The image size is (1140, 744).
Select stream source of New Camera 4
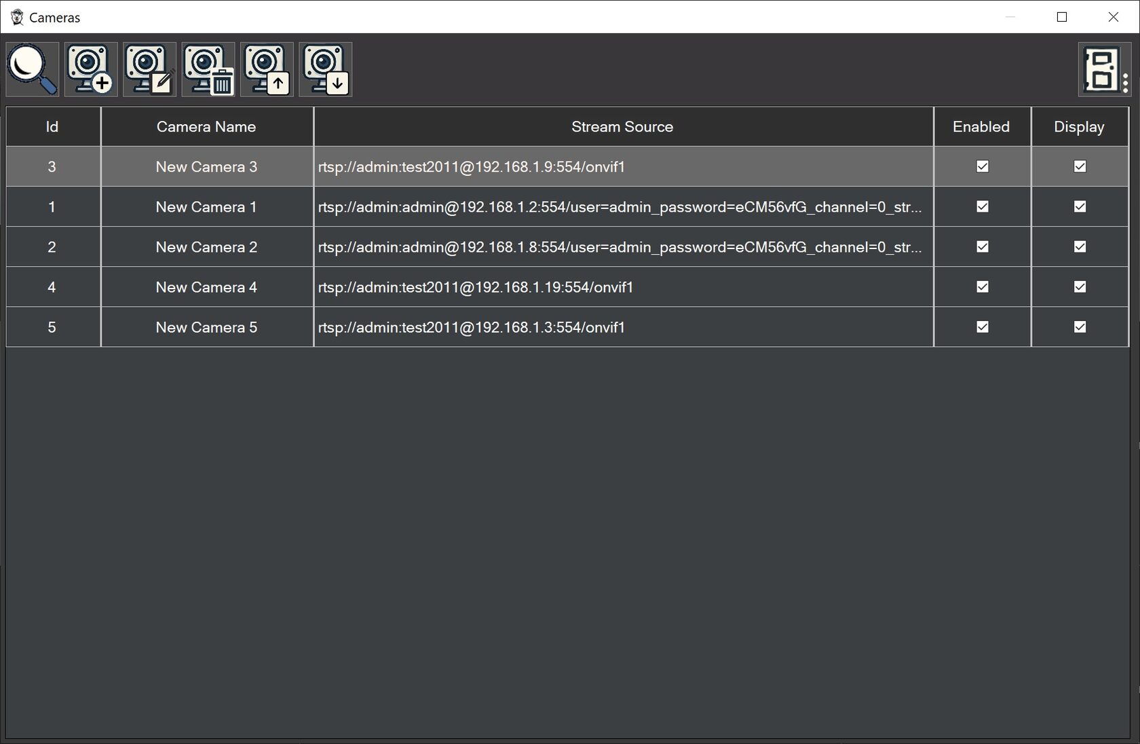475,287
